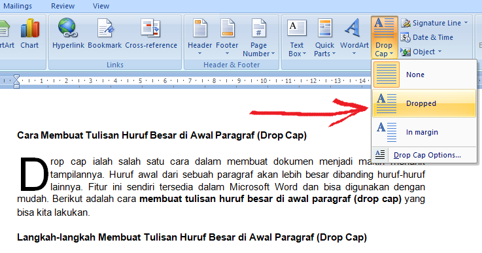Click the hanging indent ruler marker
The image size is (482, 253).
[x=16, y=83]
